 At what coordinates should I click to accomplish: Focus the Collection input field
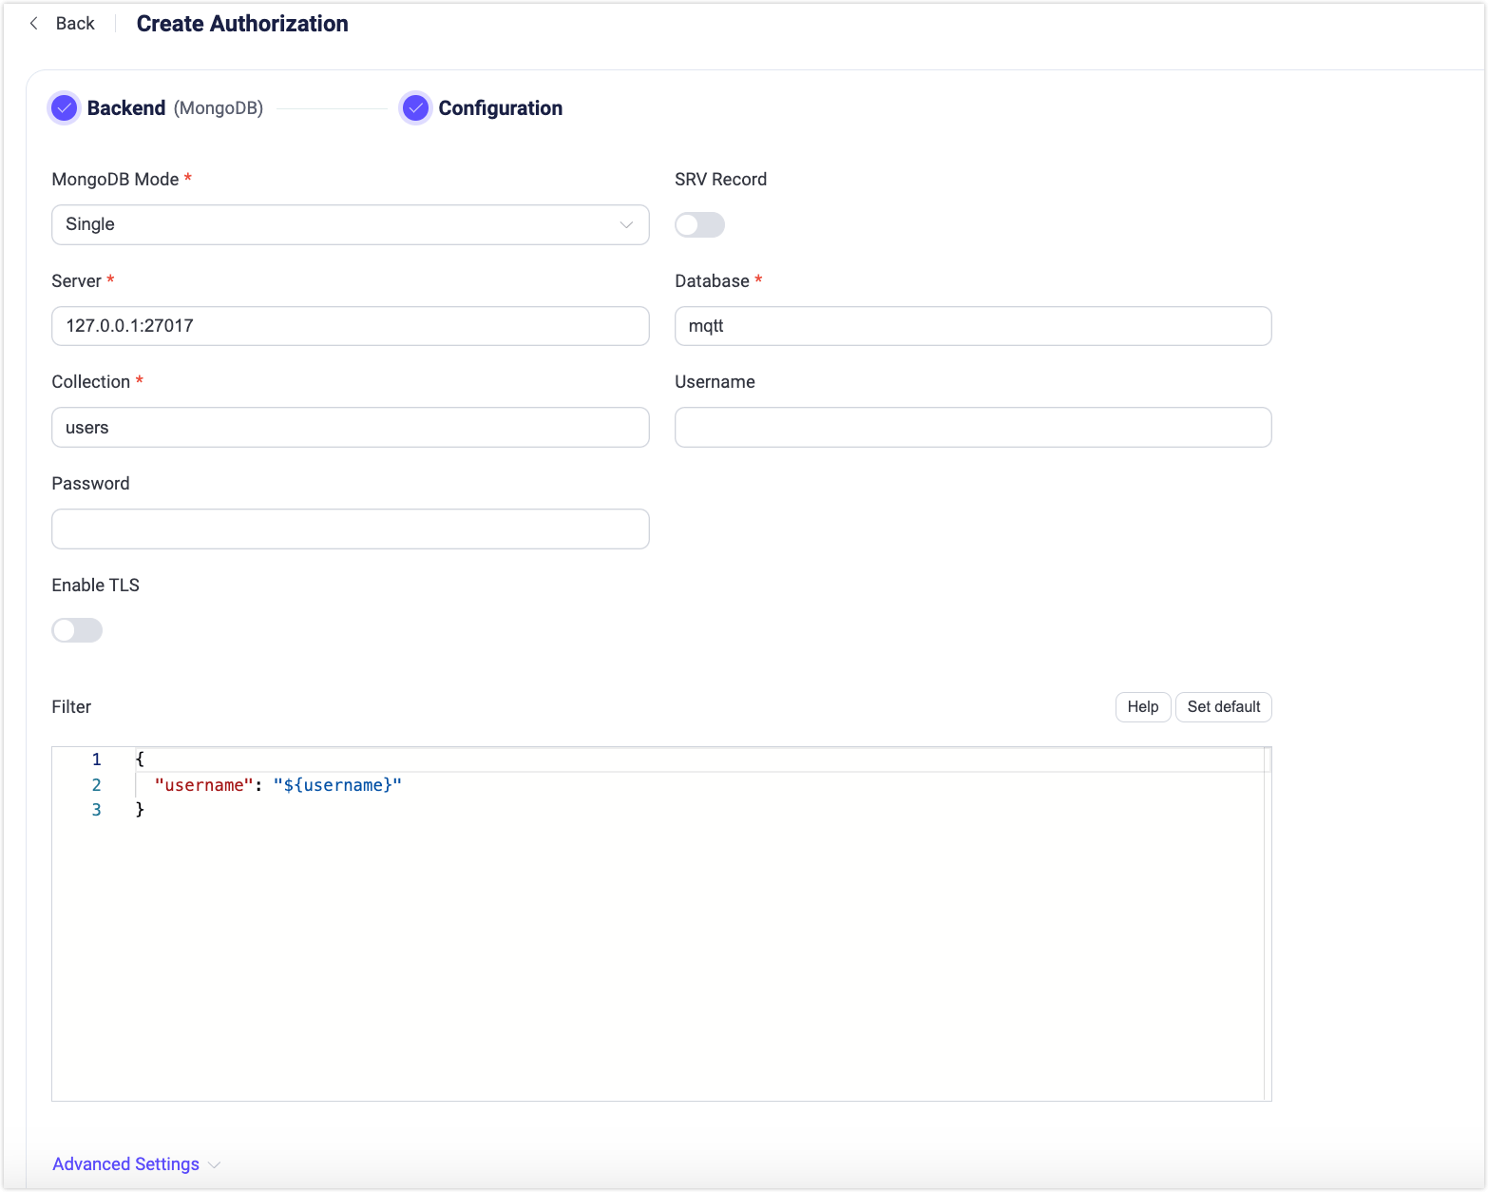click(350, 428)
